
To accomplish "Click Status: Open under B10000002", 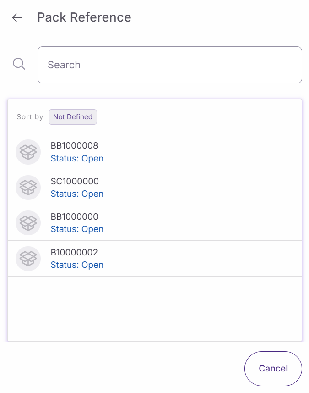I will point(77,265).
